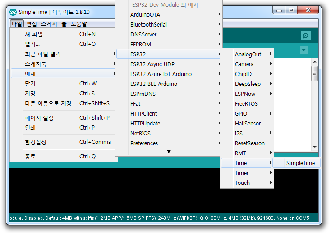Choose 저장 in file menu

click(63, 94)
